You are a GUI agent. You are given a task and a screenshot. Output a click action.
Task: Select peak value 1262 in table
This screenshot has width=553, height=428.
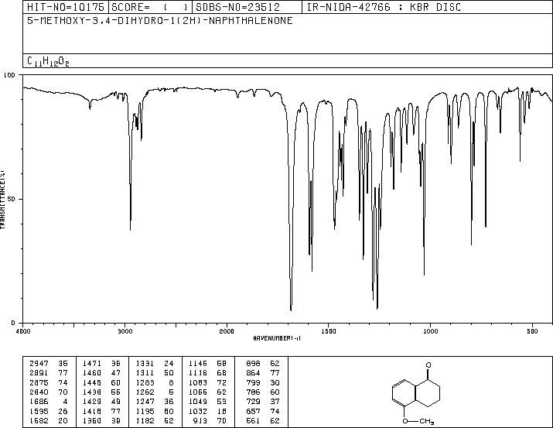[x=145, y=392]
